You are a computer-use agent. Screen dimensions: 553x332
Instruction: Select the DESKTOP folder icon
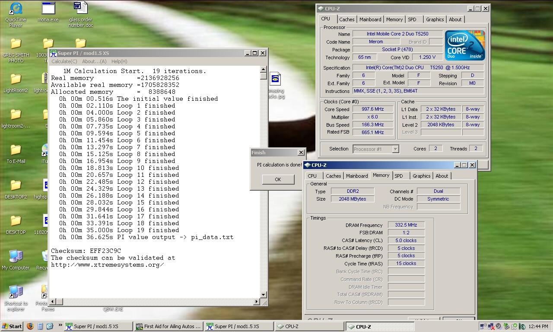[16, 225]
